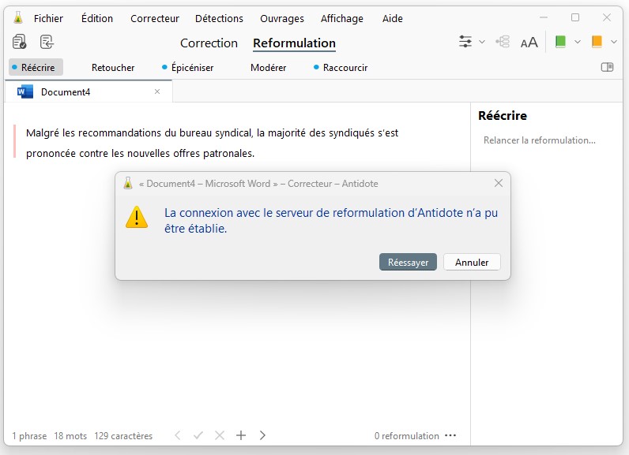Click the '18 mots' count
629x455 pixels.
[x=70, y=436]
